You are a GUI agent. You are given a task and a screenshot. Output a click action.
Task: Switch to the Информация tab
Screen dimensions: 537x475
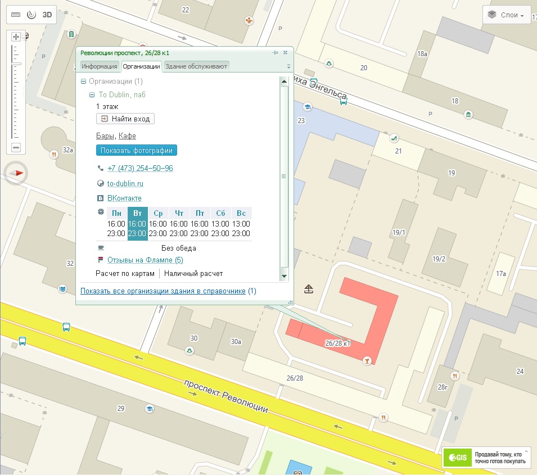pos(99,66)
